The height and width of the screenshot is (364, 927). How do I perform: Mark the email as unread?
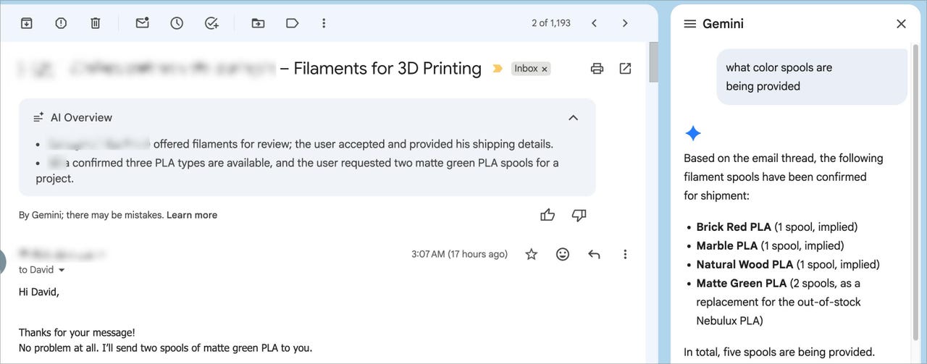click(x=142, y=23)
